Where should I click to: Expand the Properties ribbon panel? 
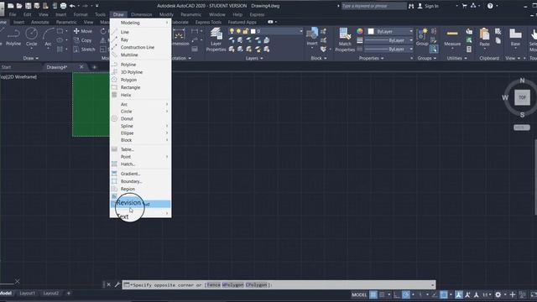click(x=371, y=58)
